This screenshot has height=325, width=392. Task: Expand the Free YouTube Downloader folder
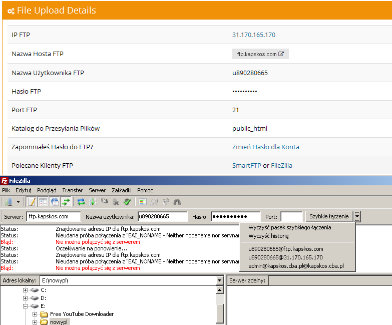click(35, 314)
